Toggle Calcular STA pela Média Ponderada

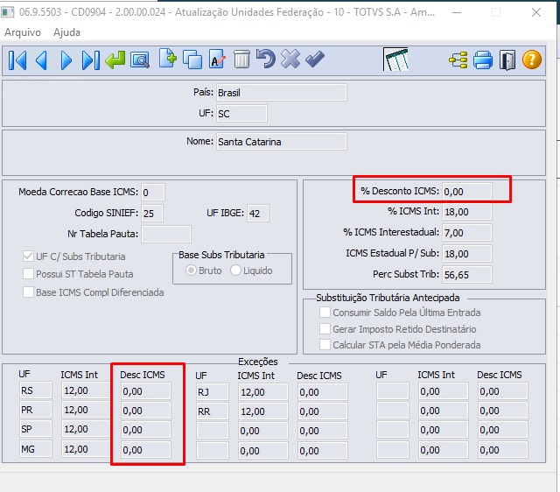point(325,344)
